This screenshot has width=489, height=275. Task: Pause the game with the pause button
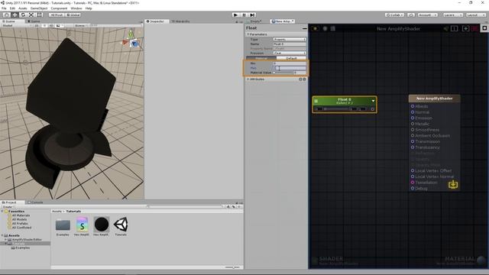tap(244, 15)
